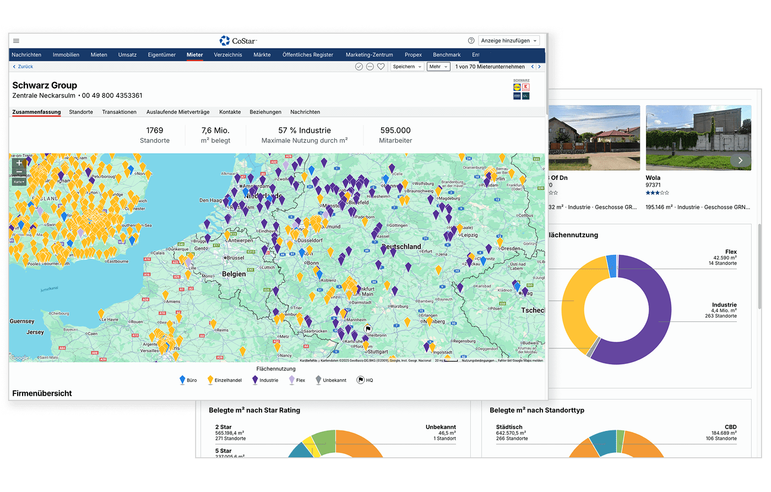
Task: Toggle Industrie legend filter
Action: [x=264, y=380]
